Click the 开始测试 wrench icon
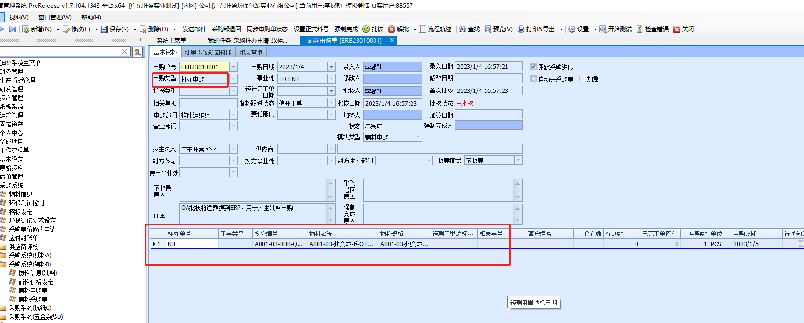 603,29
